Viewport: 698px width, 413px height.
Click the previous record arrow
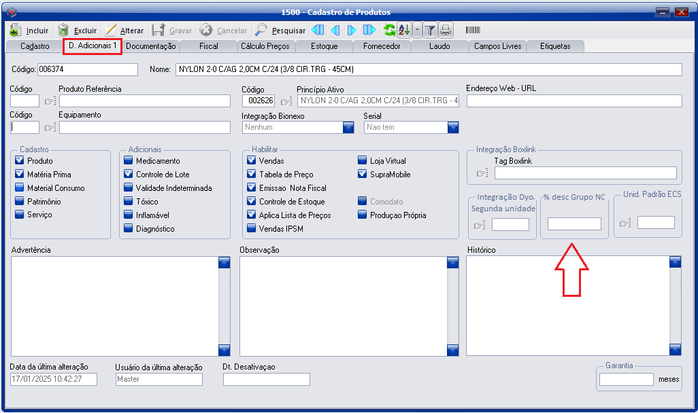point(335,30)
